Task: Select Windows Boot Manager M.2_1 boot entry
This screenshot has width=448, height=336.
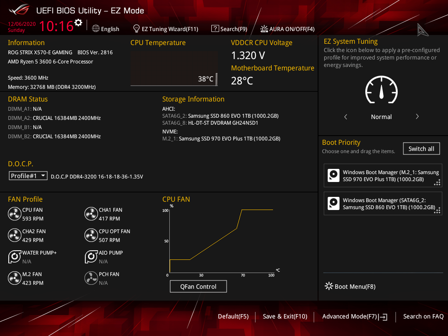Action: pyautogui.click(x=383, y=175)
